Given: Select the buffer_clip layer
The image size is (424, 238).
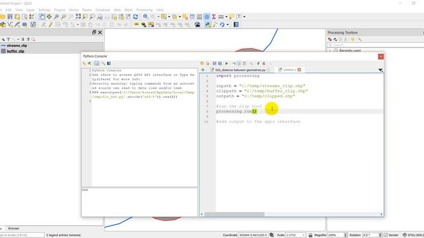Looking at the screenshot, I should coord(16,51).
